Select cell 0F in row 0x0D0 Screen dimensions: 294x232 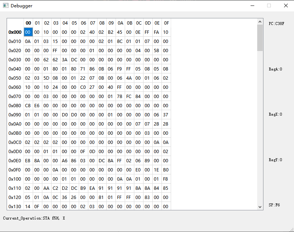pos(84,151)
